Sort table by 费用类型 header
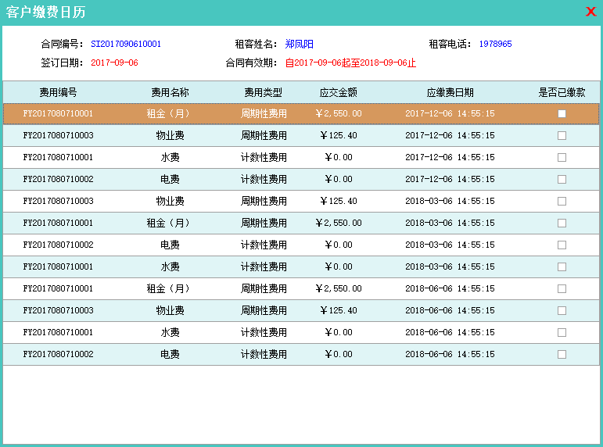 [x=264, y=92]
